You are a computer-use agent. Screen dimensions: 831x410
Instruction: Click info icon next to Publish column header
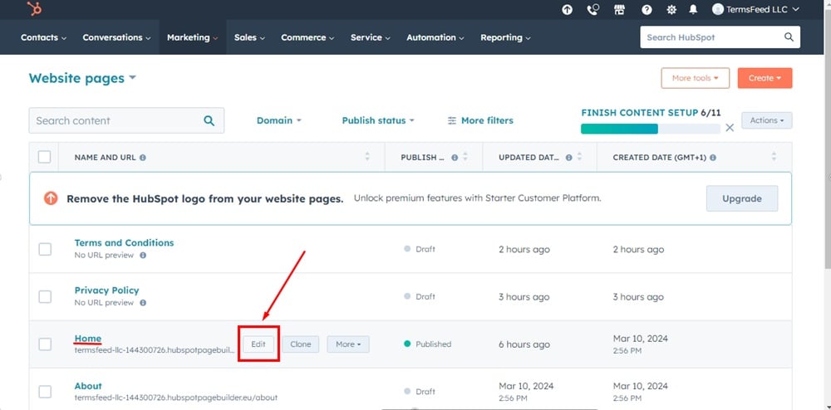coord(455,158)
